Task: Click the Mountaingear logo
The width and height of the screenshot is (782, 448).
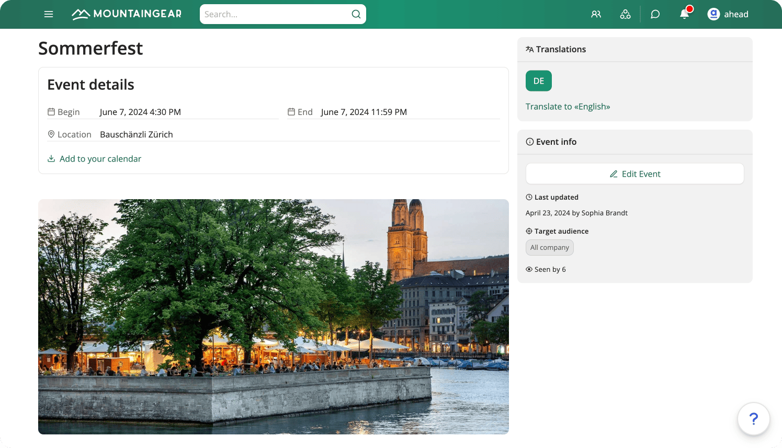Action: [x=127, y=14]
